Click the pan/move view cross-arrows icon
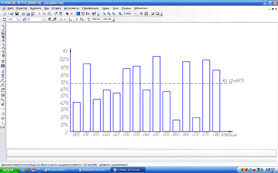This screenshot has height=173, width=278. point(141,14)
